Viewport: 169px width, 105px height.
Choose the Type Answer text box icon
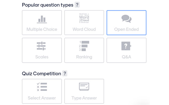[x=84, y=87]
